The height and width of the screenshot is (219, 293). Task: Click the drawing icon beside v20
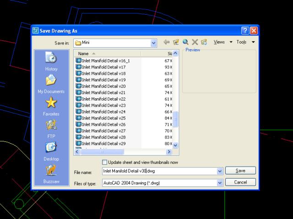79,86
